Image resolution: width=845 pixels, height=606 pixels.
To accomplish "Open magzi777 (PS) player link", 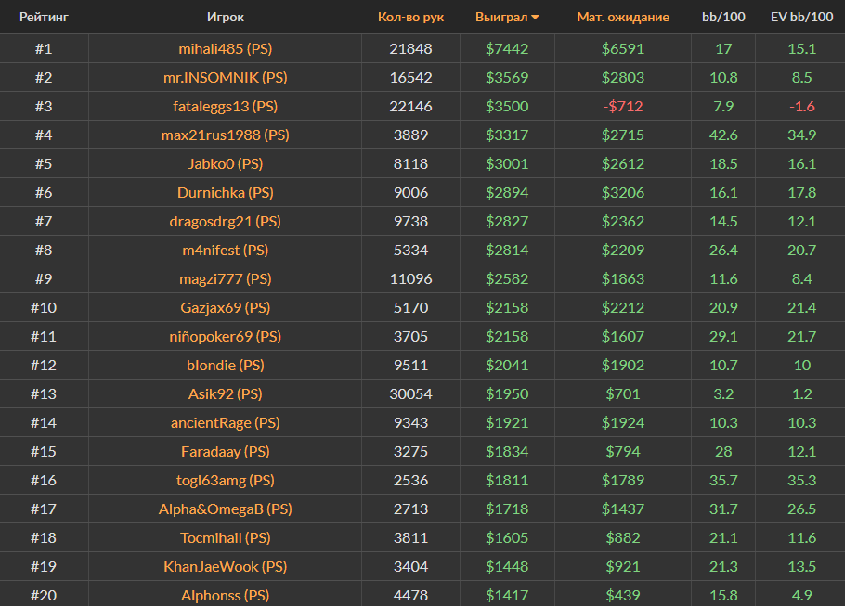I will pyautogui.click(x=225, y=278).
